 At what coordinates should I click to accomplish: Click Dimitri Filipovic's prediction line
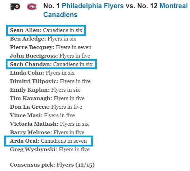50,81
